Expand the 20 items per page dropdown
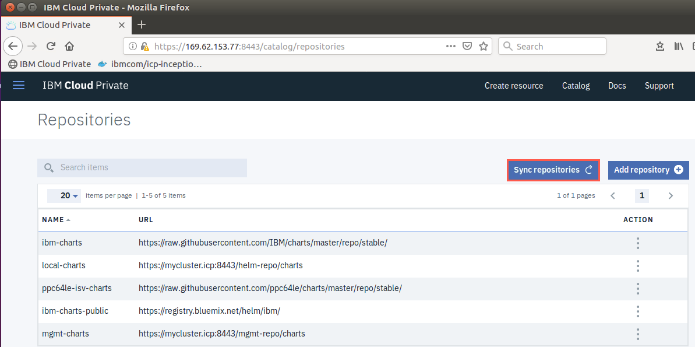 click(64, 196)
